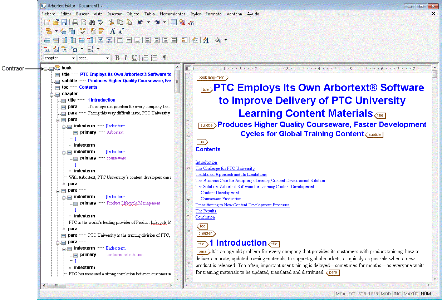This screenshot has height=300, width=442.
Task: Collapse the chapter node in the tree
Action: click(x=52, y=94)
